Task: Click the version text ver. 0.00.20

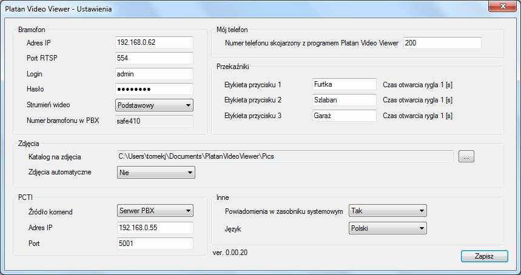Action: [x=230, y=253]
